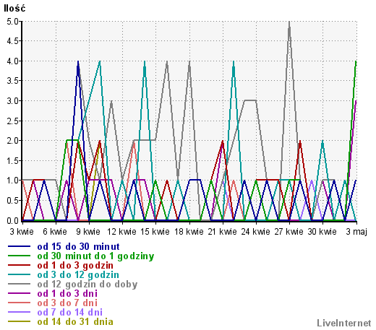The image size is (376, 330).
Task: Click the green legend line swatch
Action: tap(19, 256)
